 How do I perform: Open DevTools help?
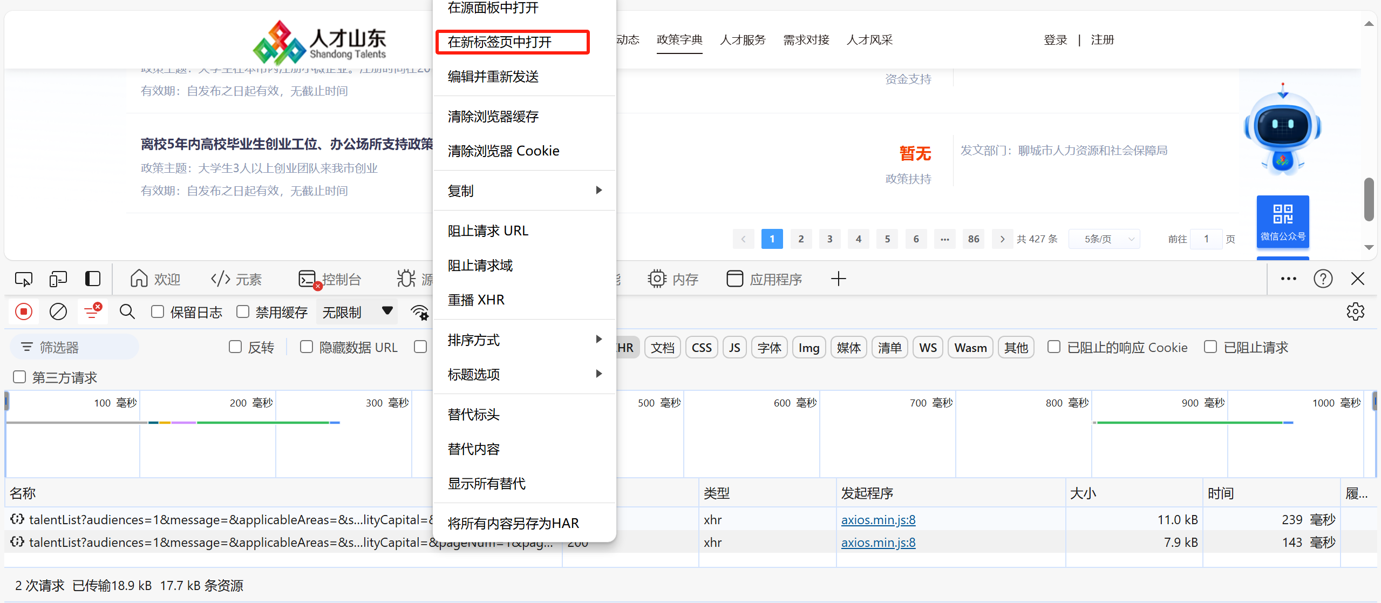pos(1323,279)
